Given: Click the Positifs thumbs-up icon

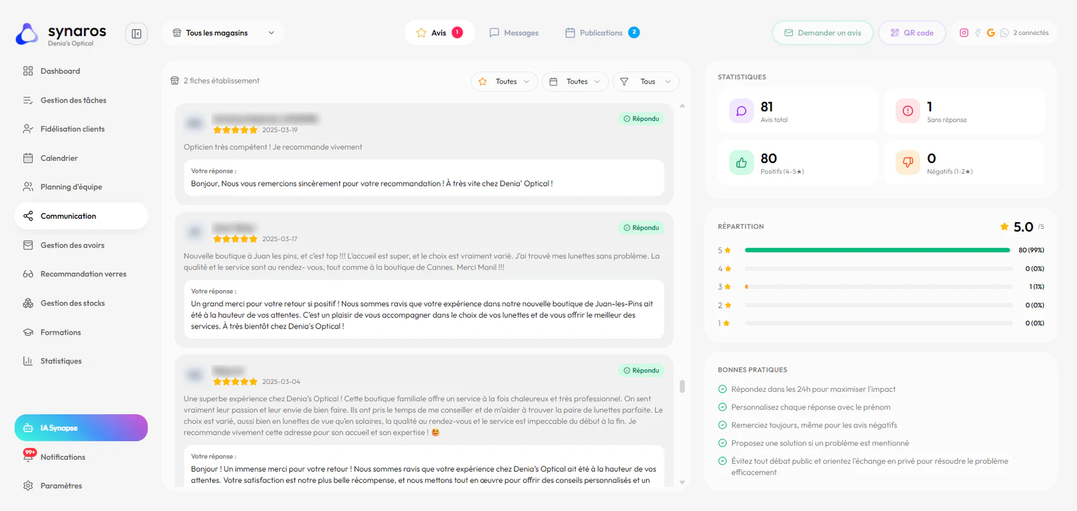Looking at the screenshot, I should pyautogui.click(x=741, y=162).
